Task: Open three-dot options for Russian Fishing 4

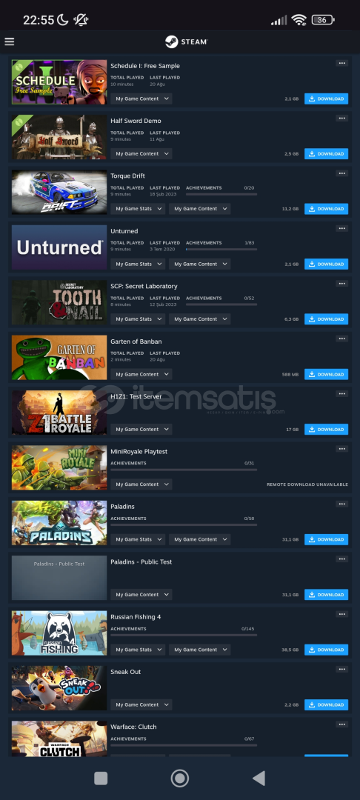Action: click(341, 614)
